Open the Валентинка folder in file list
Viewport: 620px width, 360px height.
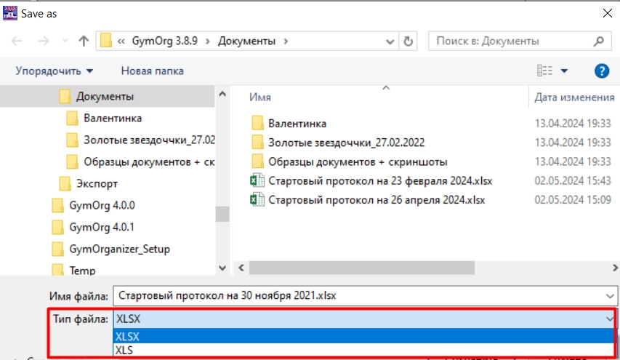(x=297, y=124)
